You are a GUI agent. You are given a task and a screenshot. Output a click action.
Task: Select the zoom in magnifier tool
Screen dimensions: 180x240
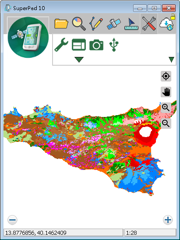166,108
